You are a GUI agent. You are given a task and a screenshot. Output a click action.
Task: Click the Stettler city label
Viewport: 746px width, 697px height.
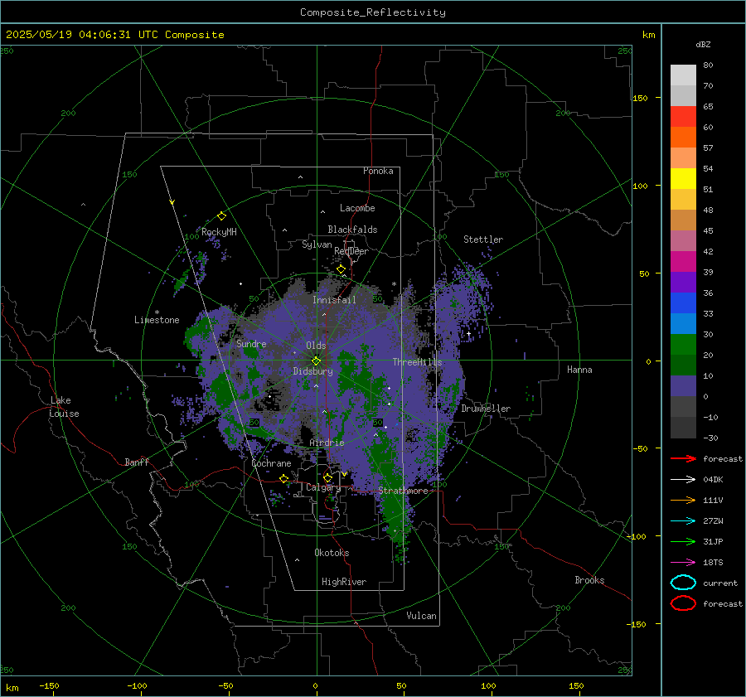(483, 240)
